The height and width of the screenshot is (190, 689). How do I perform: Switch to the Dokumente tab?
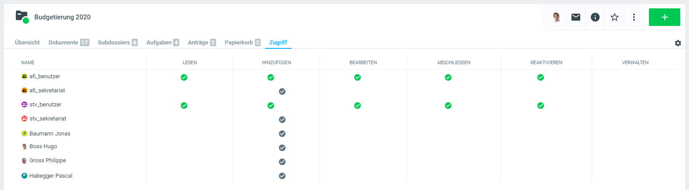64,43
